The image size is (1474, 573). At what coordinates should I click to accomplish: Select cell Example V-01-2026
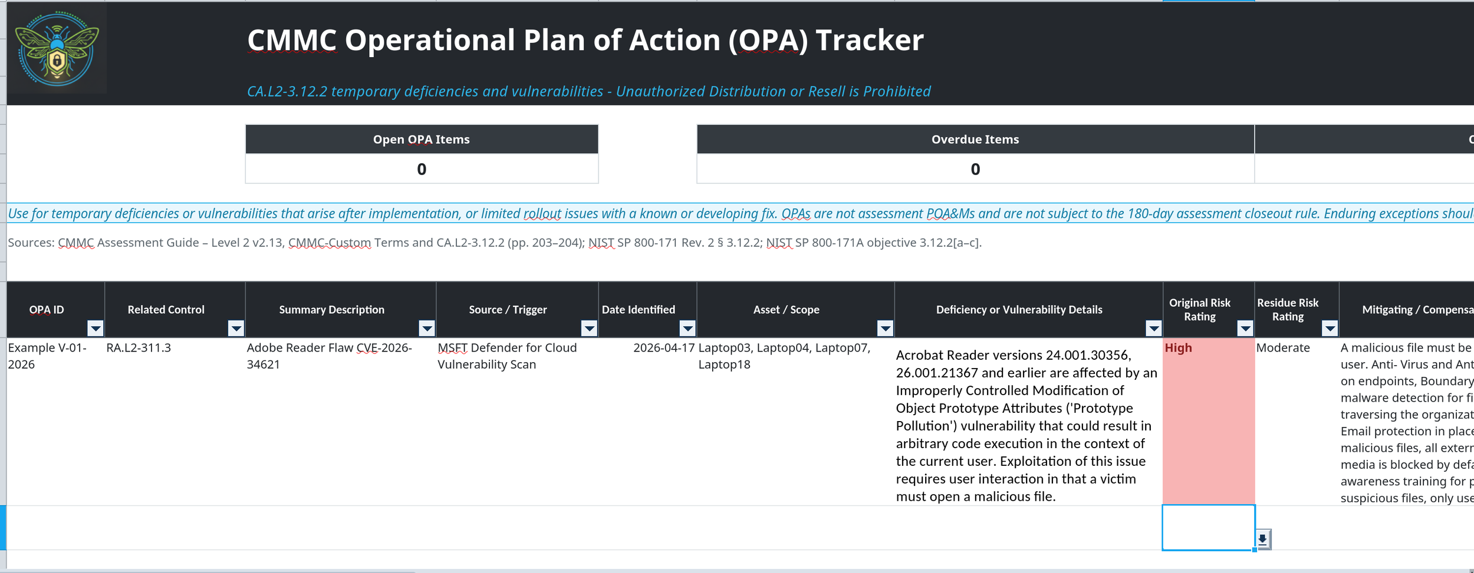pyautogui.click(x=55, y=421)
